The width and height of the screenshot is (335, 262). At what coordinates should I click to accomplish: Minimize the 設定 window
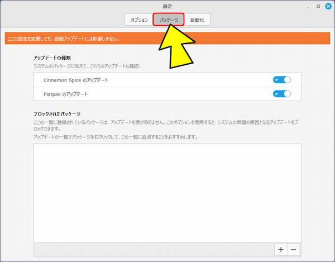[x=308, y=6]
